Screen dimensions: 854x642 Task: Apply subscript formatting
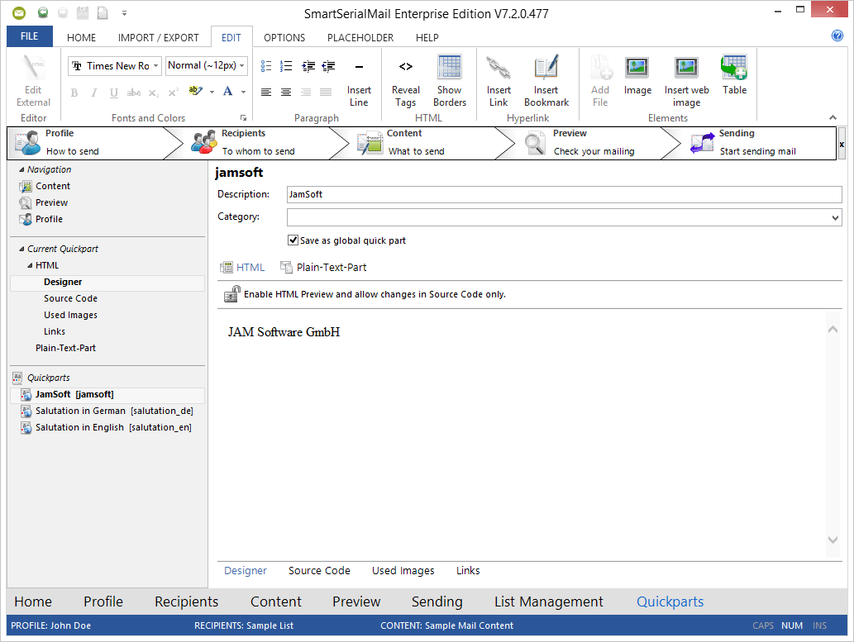pyautogui.click(x=154, y=93)
